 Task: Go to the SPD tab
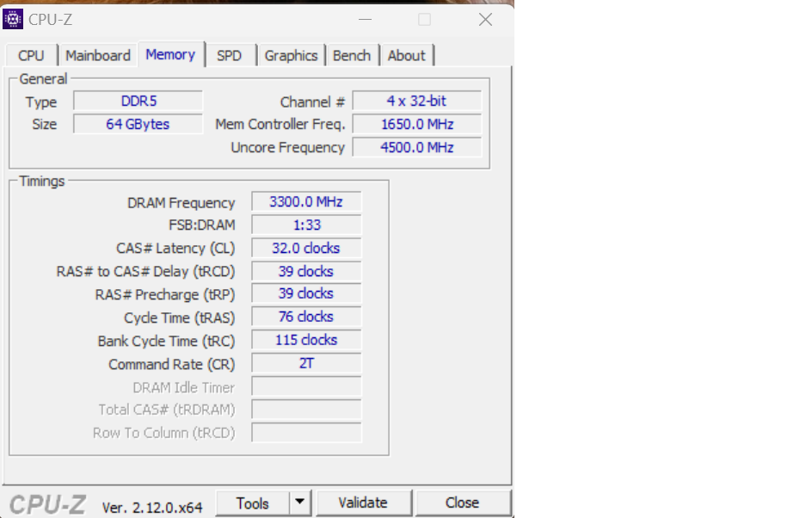coord(230,56)
